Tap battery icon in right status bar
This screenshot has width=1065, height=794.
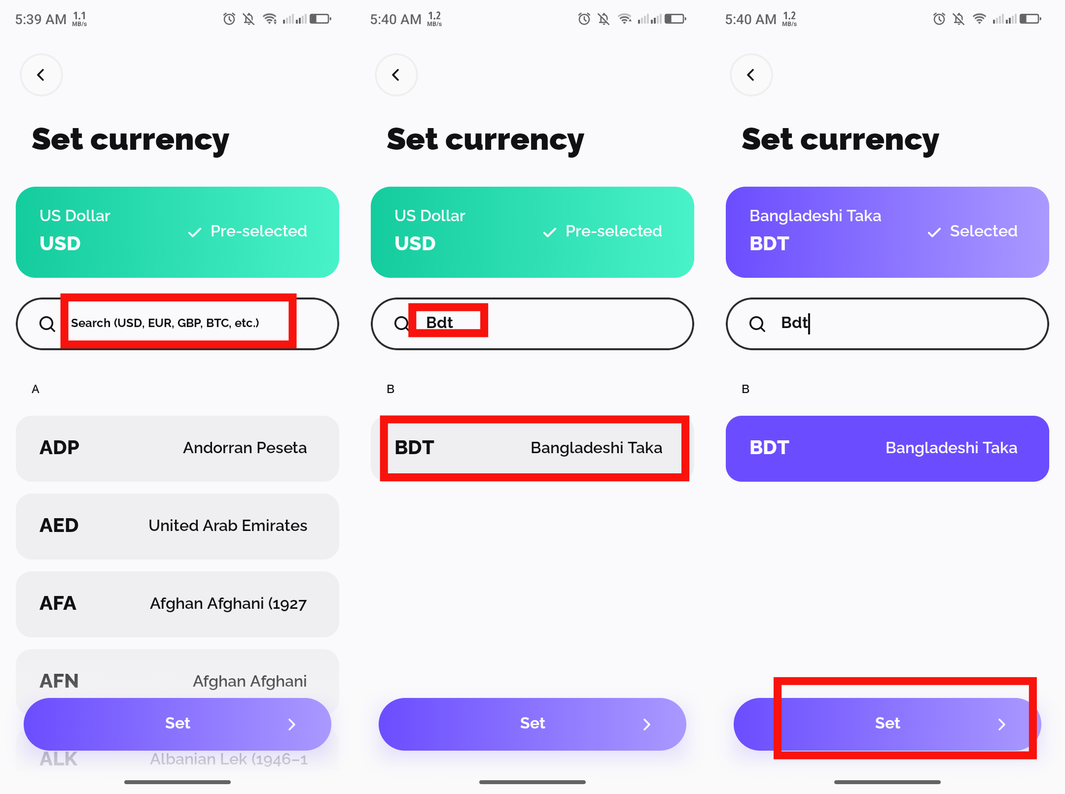pos(1031,19)
